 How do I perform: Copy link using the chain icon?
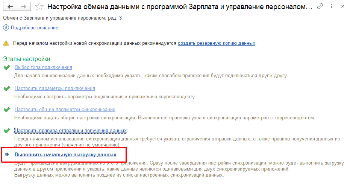[x=320, y=7]
